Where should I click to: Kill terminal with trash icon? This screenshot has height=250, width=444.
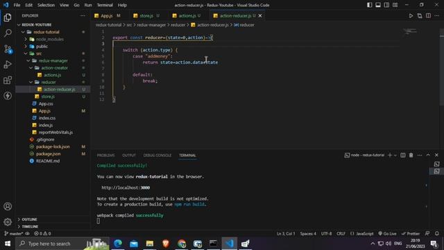(x=411, y=155)
